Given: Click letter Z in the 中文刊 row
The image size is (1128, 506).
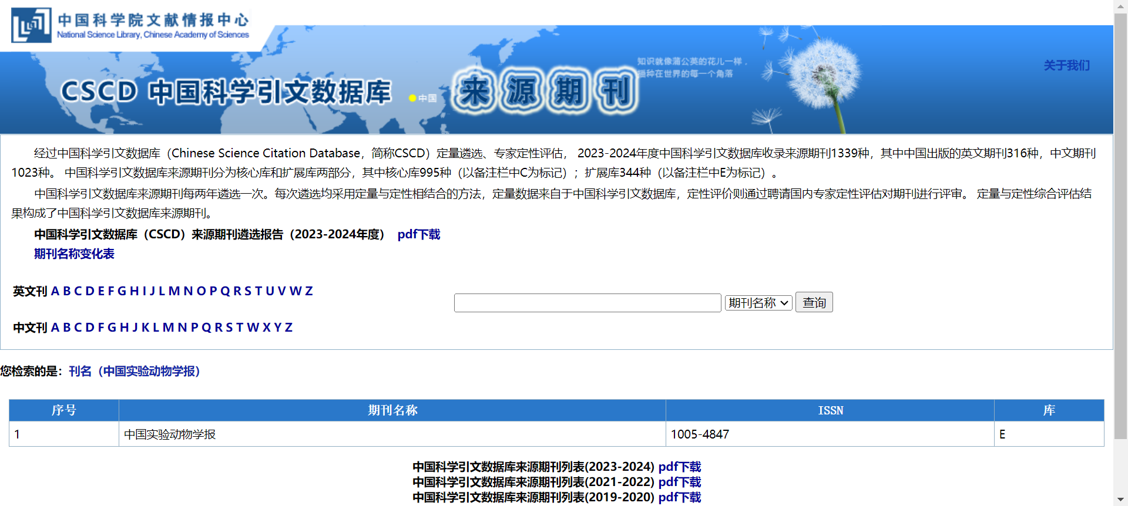Looking at the screenshot, I should (288, 328).
